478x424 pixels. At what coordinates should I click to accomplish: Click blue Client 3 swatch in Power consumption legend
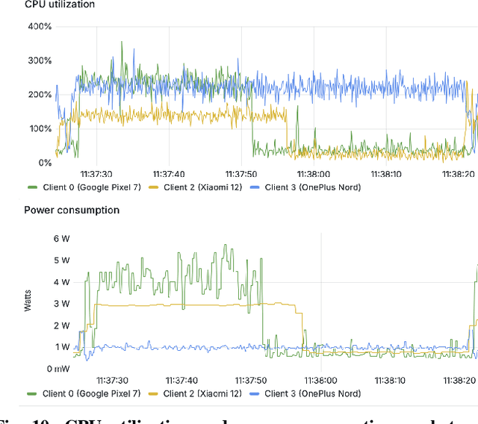pyautogui.click(x=255, y=394)
